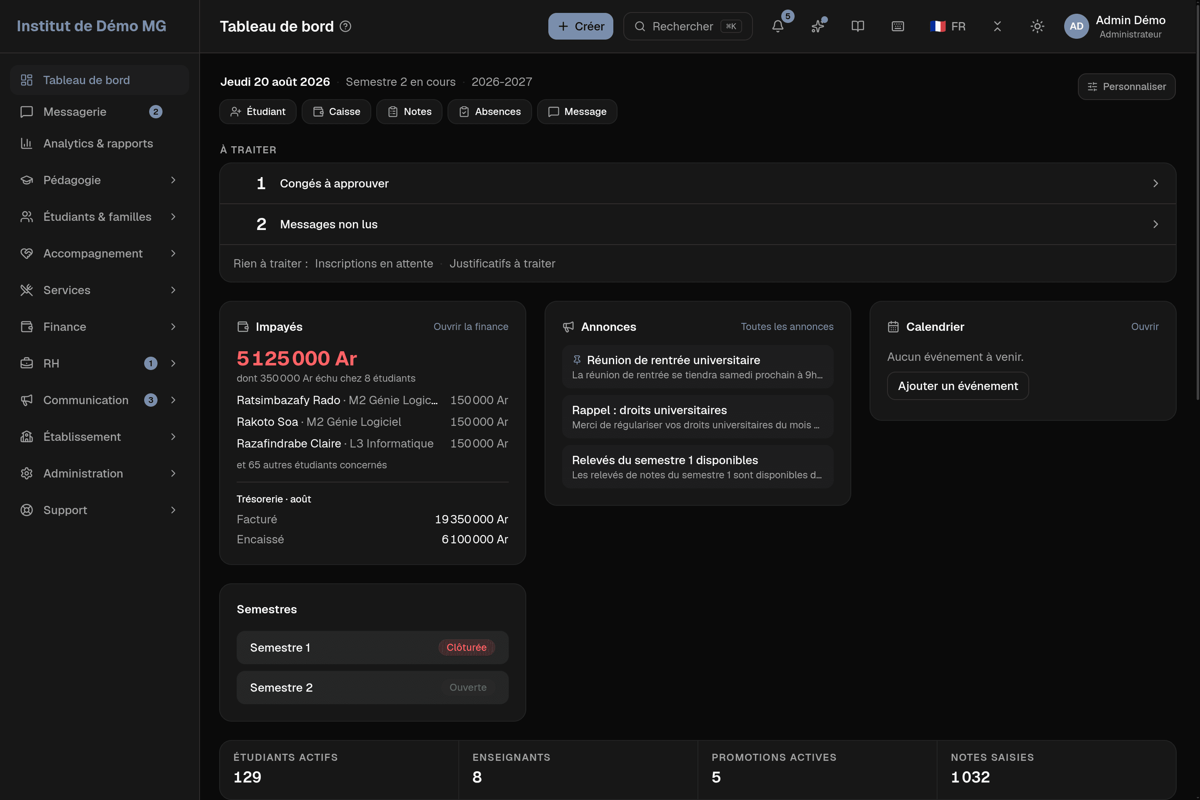
Task: Switch language with FR selector
Action: pos(947,26)
